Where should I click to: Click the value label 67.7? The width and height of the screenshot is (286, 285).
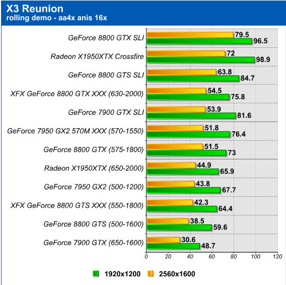(x=229, y=190)
